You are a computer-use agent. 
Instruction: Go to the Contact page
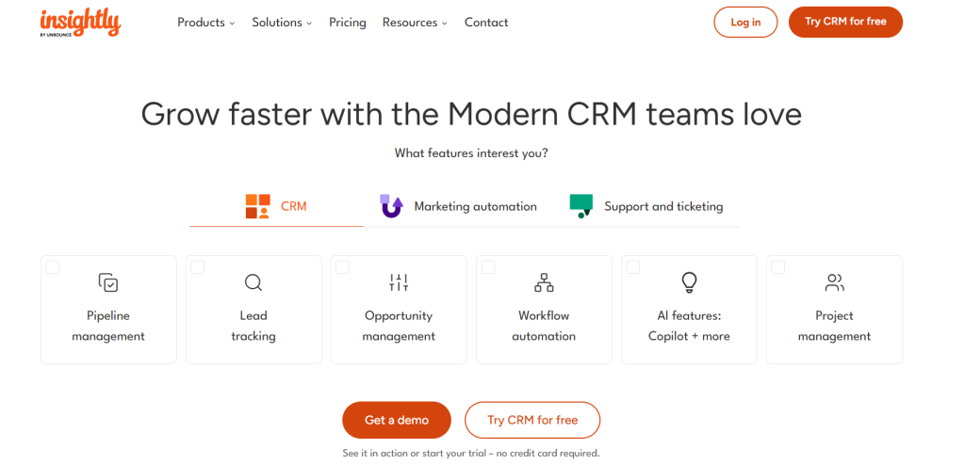(x=486, y=23)
